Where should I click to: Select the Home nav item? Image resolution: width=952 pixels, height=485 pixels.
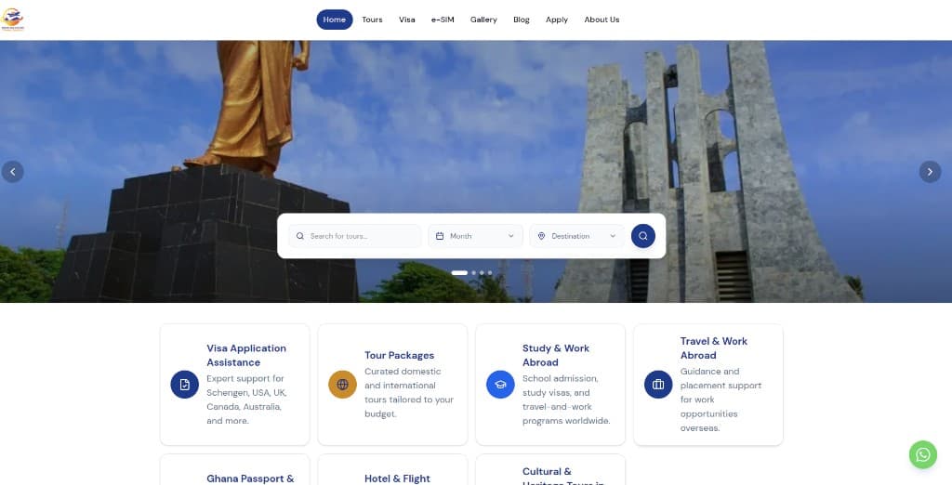[335, 20]
